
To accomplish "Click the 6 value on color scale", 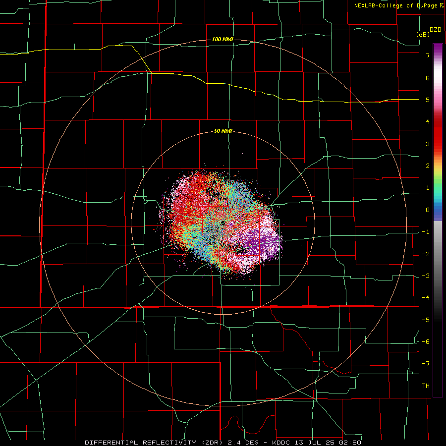I will tap(428, 78).
